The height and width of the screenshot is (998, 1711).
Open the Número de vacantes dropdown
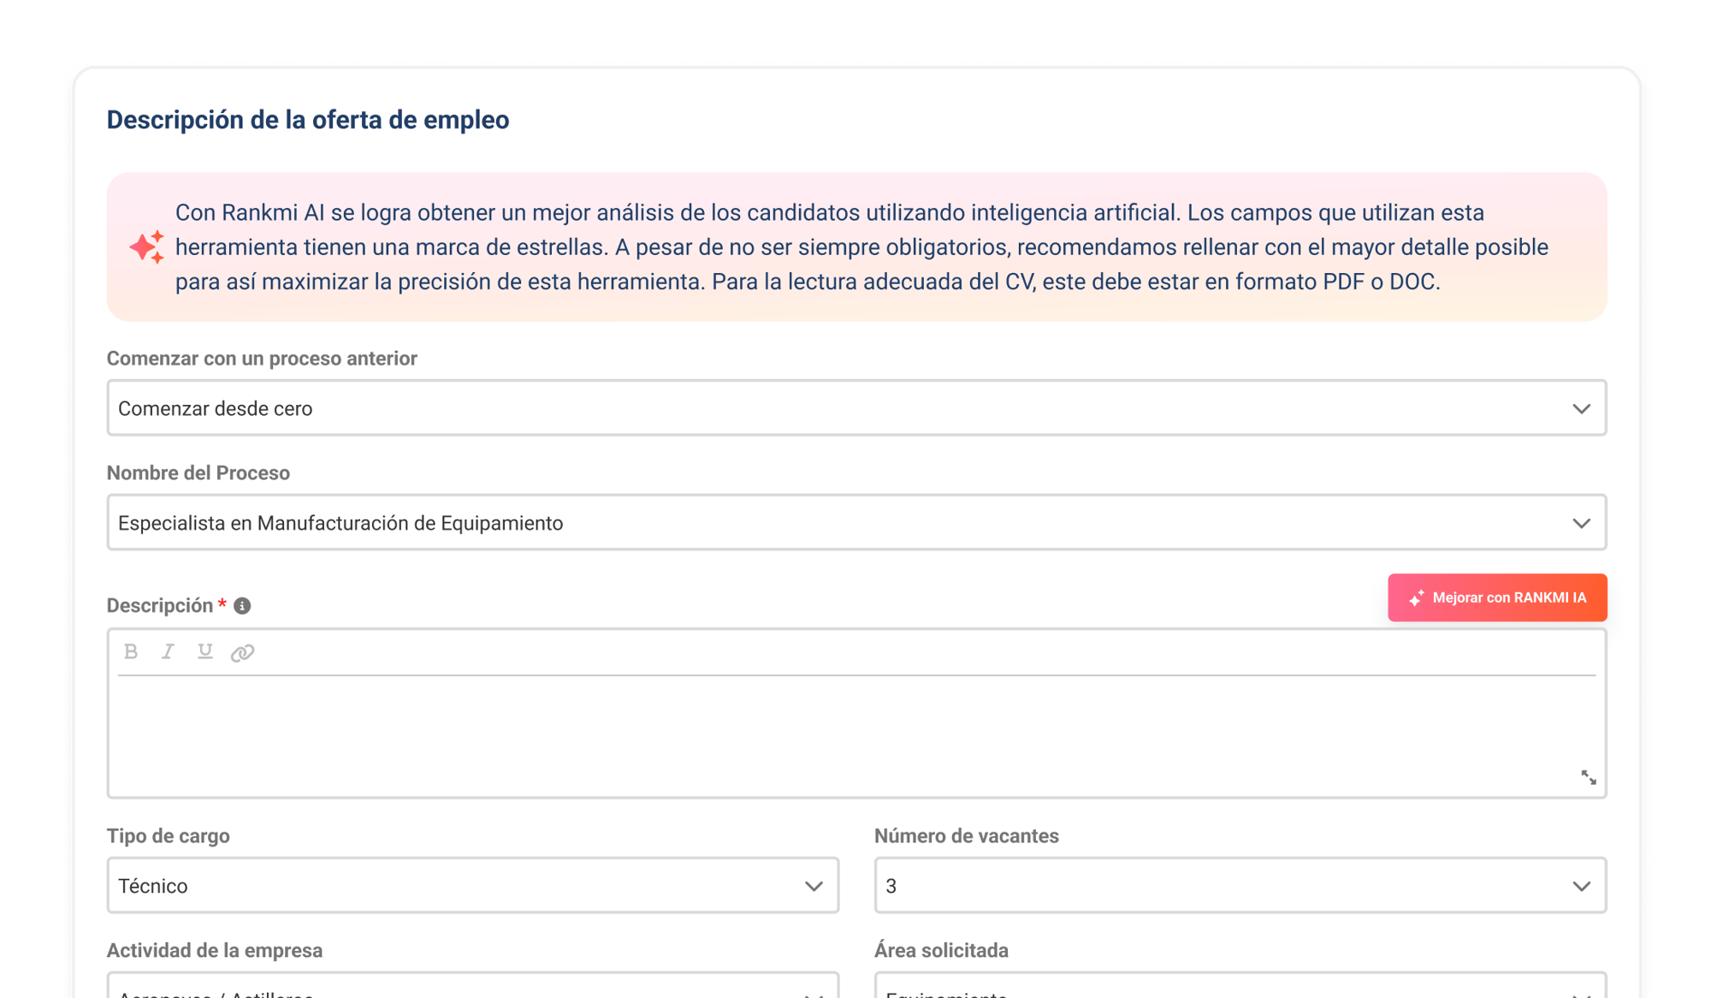point(1240,886)
